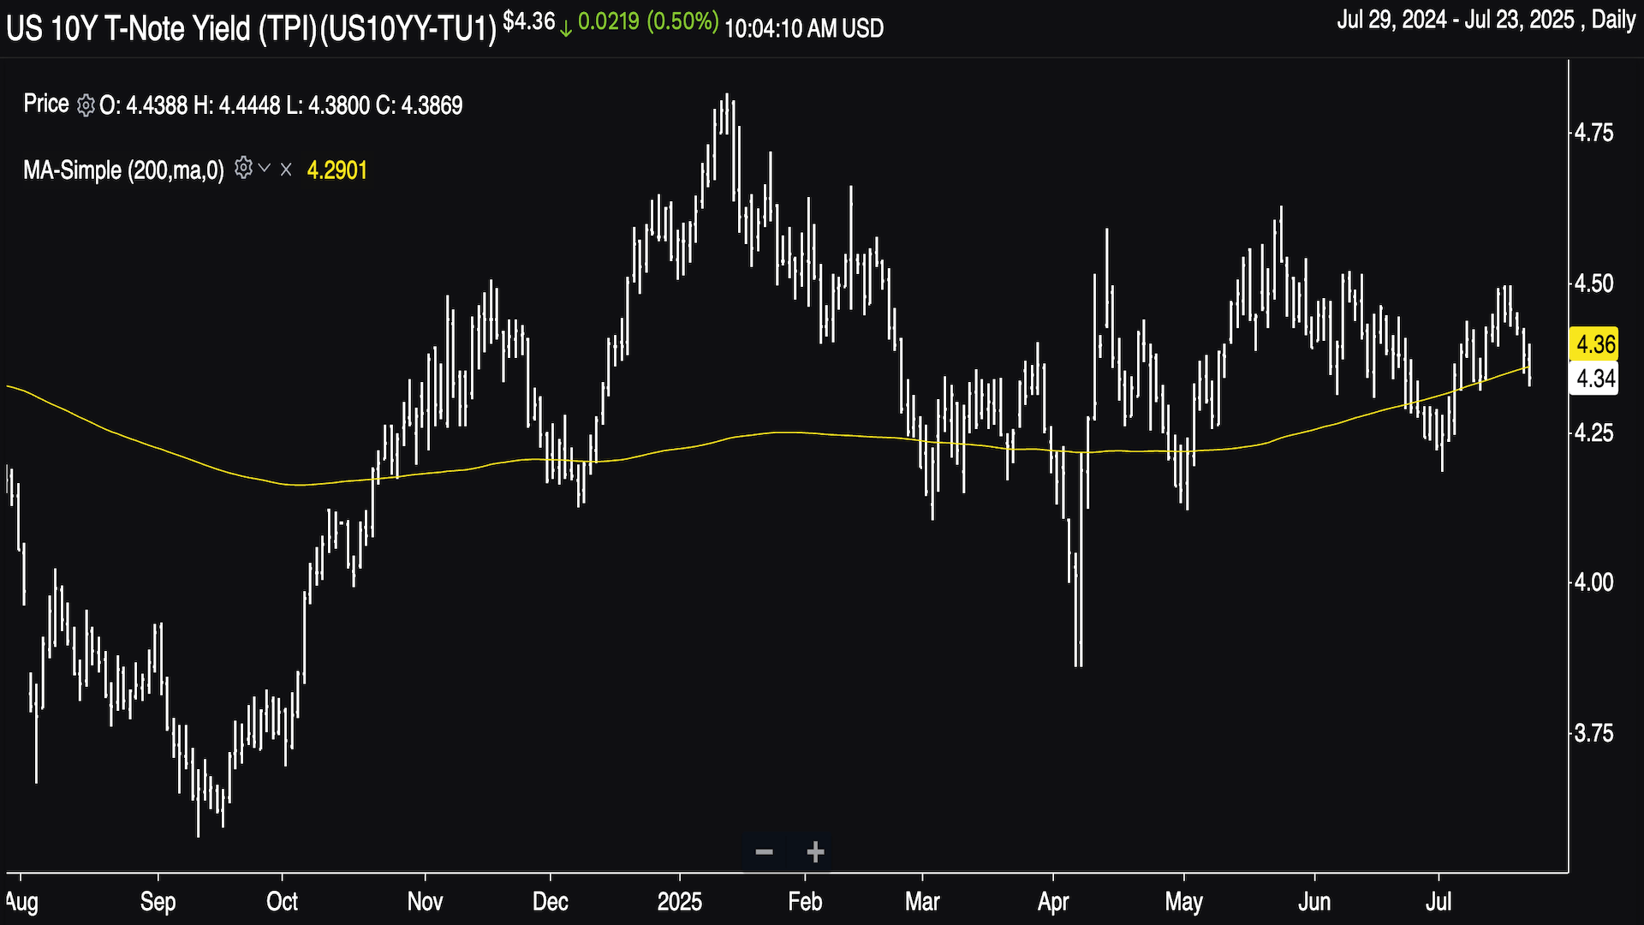Screen dimensions: 1644x925
Task: Click the US 10Y T-Note Yield title
Action: point(251,28)
